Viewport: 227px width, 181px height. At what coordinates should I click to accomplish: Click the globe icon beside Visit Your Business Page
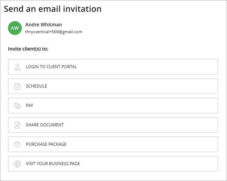point(17,164)
